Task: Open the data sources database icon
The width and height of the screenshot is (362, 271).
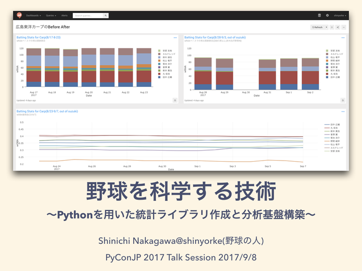Action: click(320, 16)
